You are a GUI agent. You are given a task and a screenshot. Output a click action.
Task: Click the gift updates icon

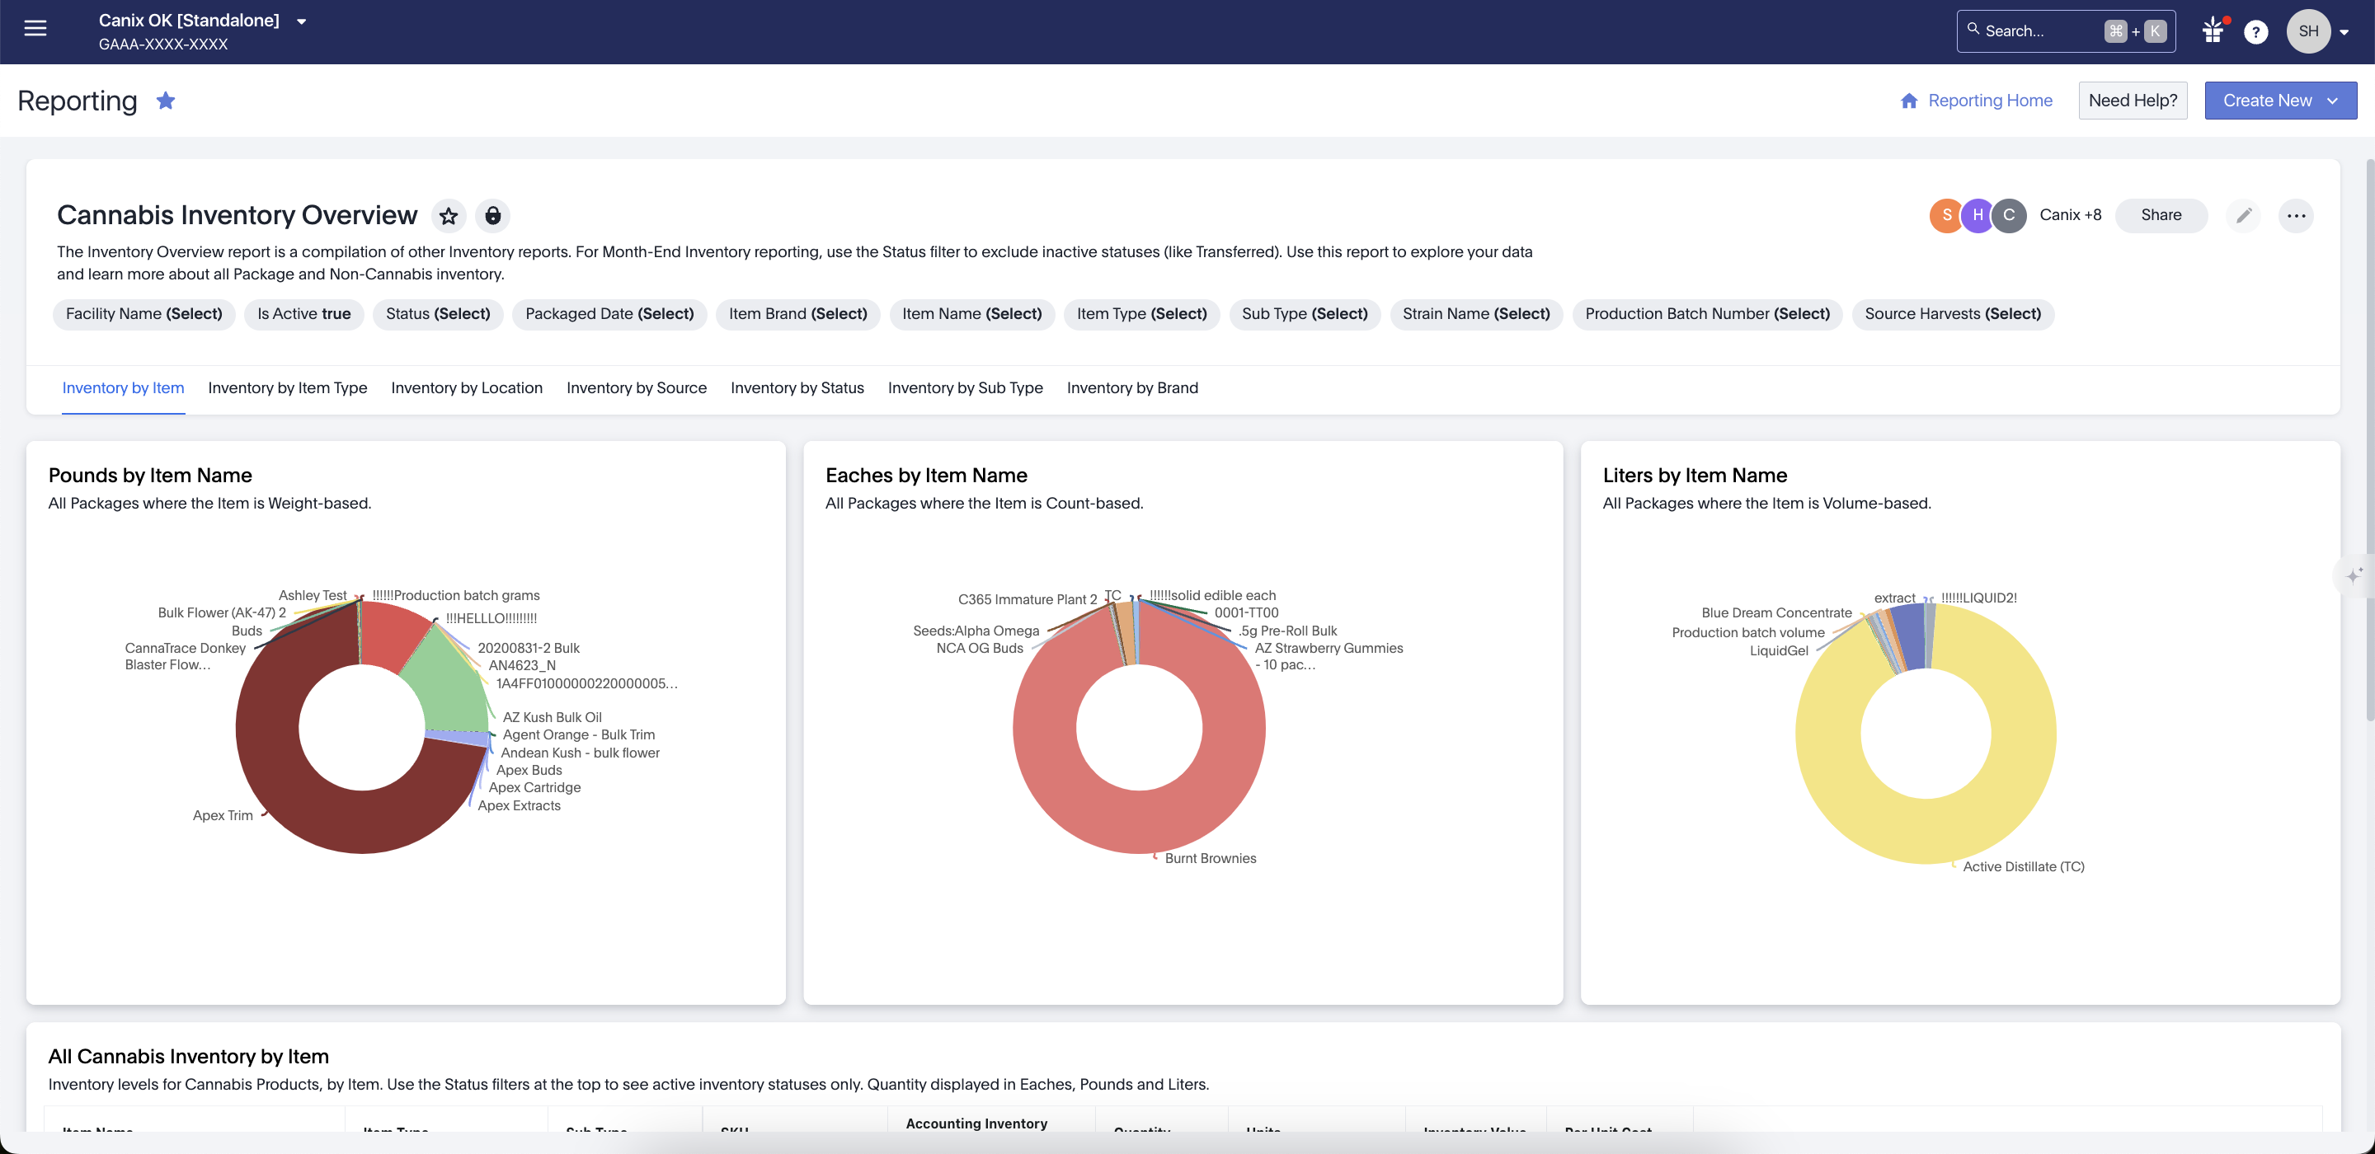(x=2212, y=30)
